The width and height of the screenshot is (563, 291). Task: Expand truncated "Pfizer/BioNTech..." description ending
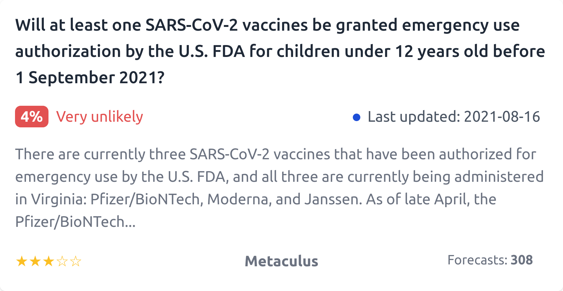click(x=75, y=222)
